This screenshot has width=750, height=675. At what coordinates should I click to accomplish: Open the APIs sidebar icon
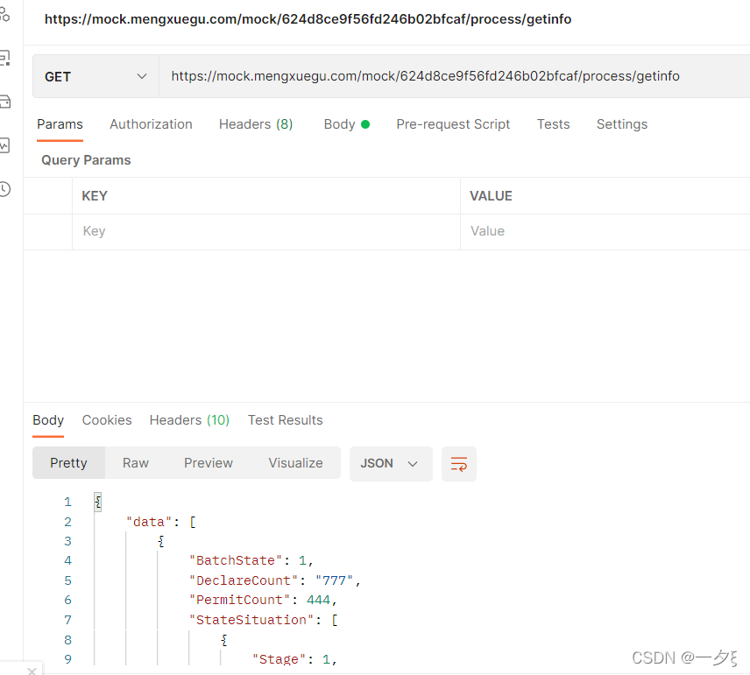pyautogui.click(x=4, y=15)
